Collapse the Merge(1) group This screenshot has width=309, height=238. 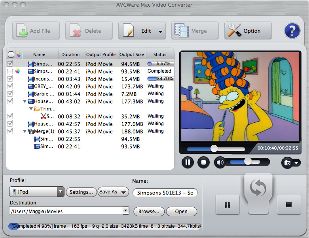(25, 131)
